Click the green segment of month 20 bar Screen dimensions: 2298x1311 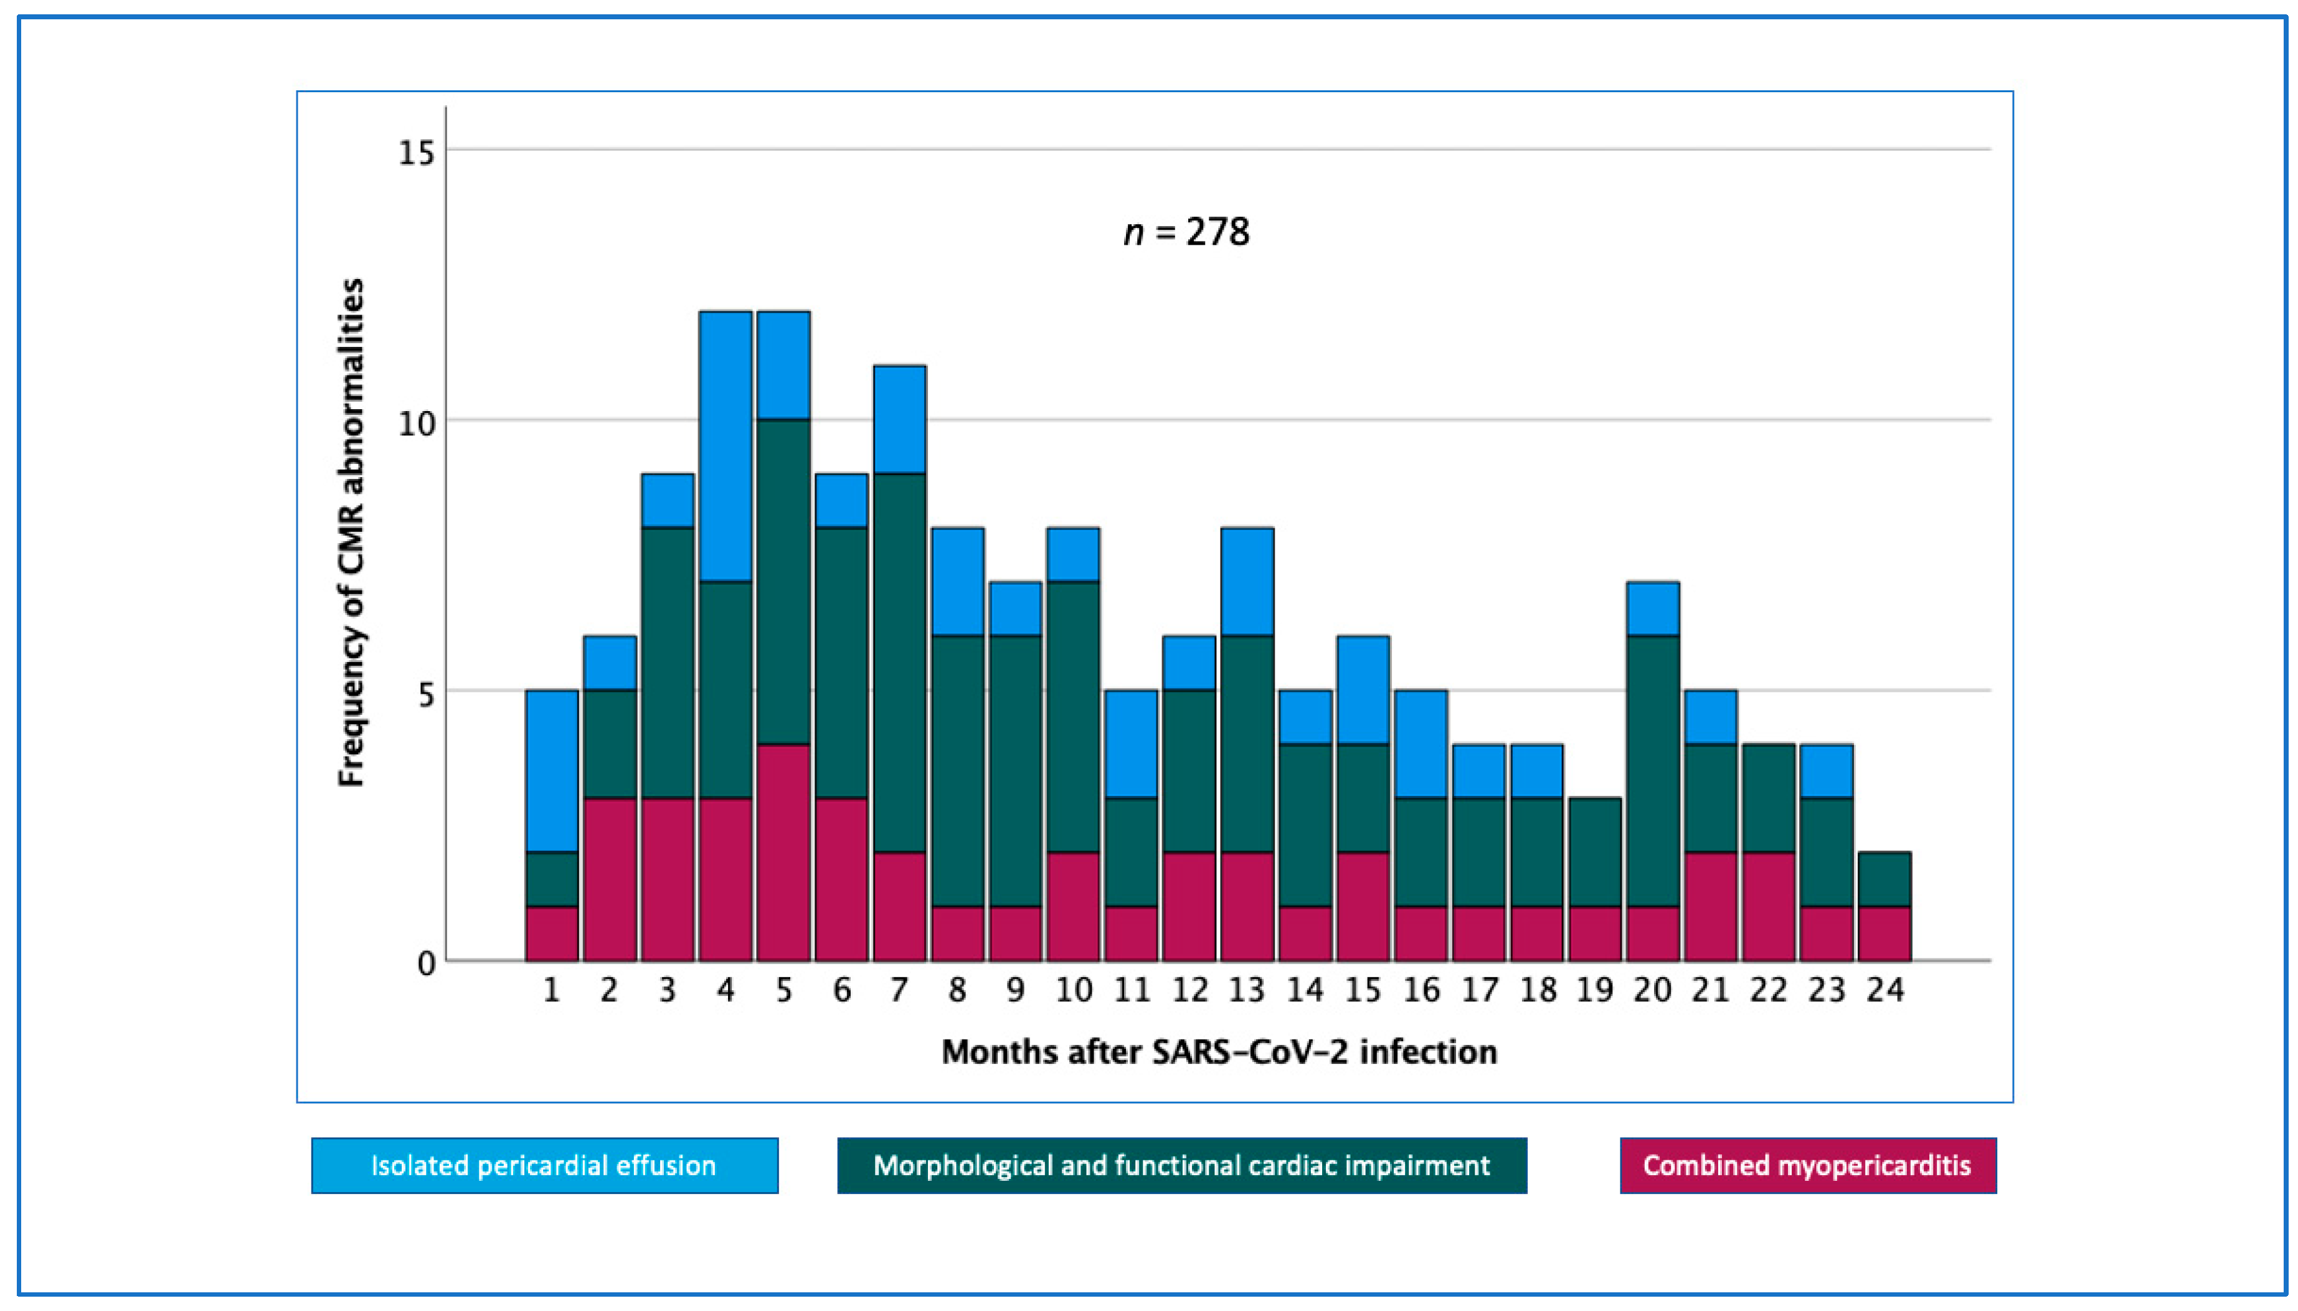point(1653,771)
